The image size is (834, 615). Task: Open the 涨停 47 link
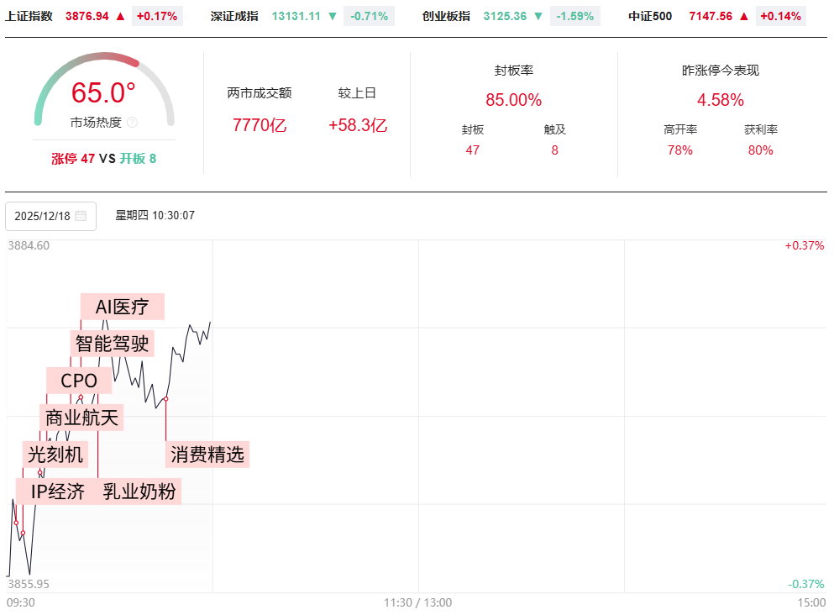[x=73, y=159]
